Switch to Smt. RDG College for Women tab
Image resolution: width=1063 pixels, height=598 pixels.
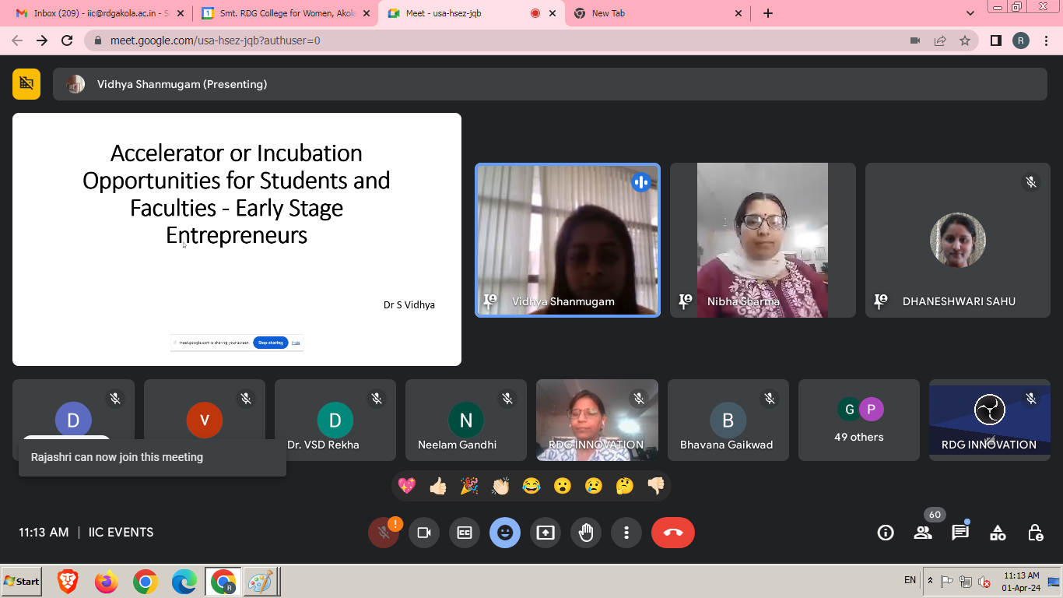tap(285, 13)
